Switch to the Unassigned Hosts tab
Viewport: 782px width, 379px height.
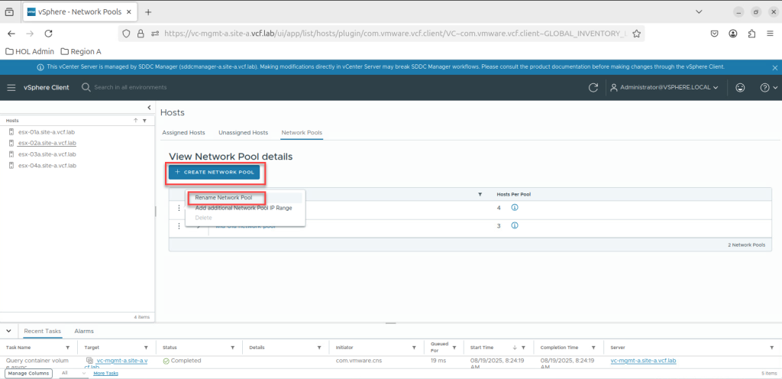tap(244, 133)
